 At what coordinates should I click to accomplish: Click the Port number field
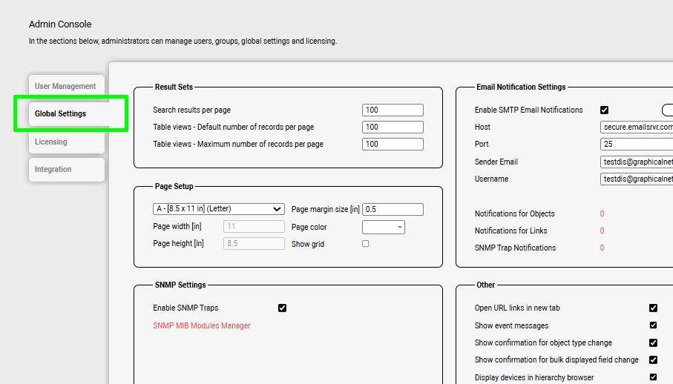(x=637, y=145)
